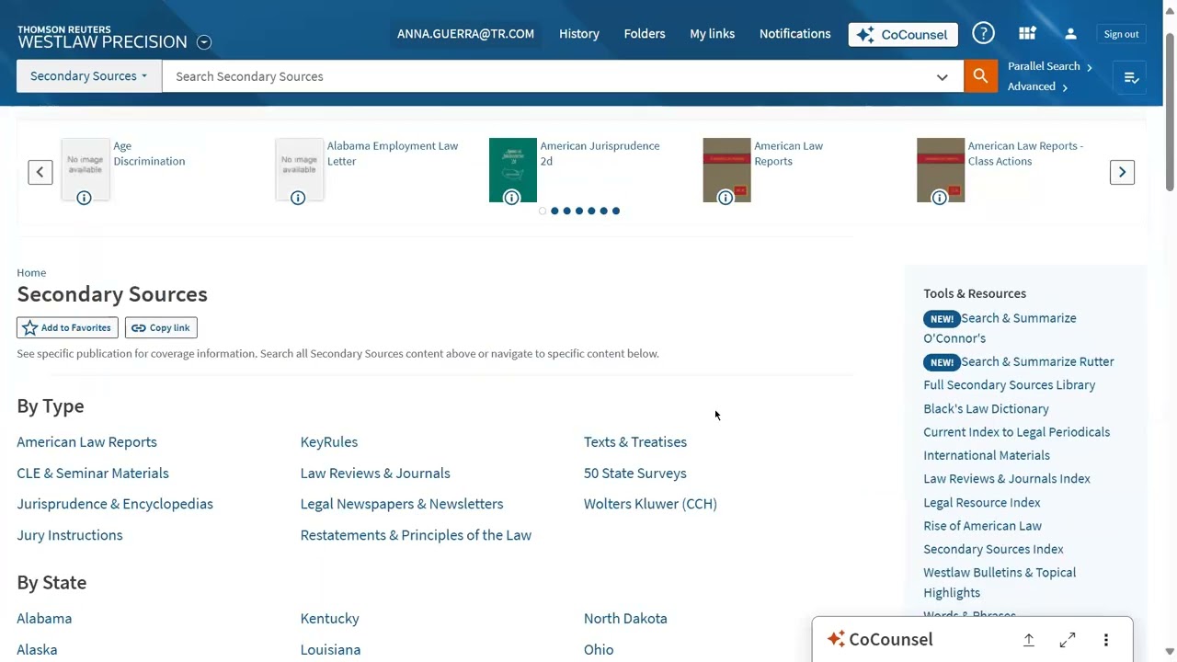
Task: Select the first carousel page dot
Action: point(543,211)
